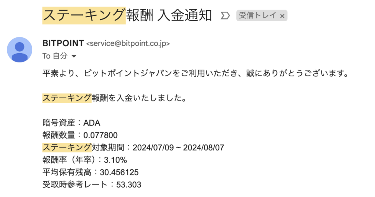
Task: Click the sender's blue avatar icon
Action: pos(20,50)
